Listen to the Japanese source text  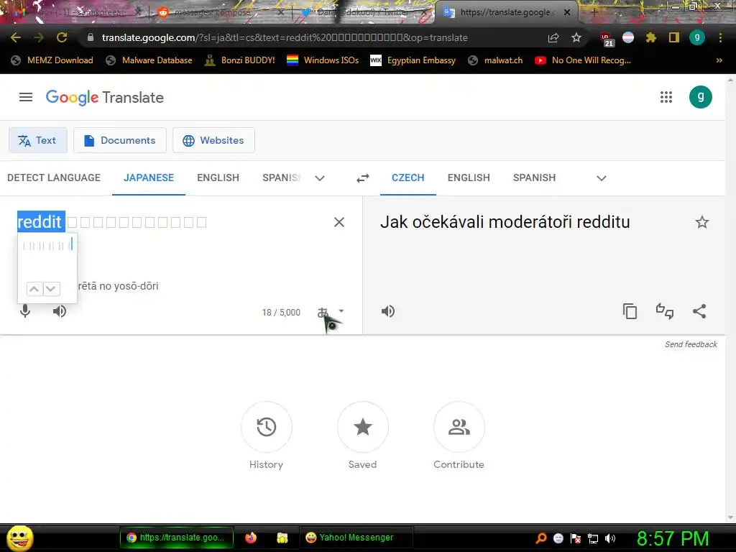coord(60,311)
